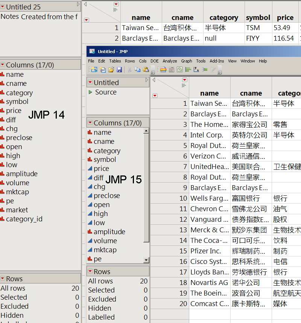The width and height of the screenshot is (301, 323).
Task: Click the Open file folder icon
Action: [111, 70]
